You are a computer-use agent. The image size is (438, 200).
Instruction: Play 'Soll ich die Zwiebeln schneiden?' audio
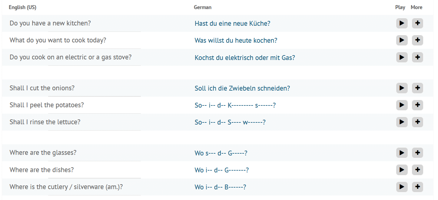point(402,88)
